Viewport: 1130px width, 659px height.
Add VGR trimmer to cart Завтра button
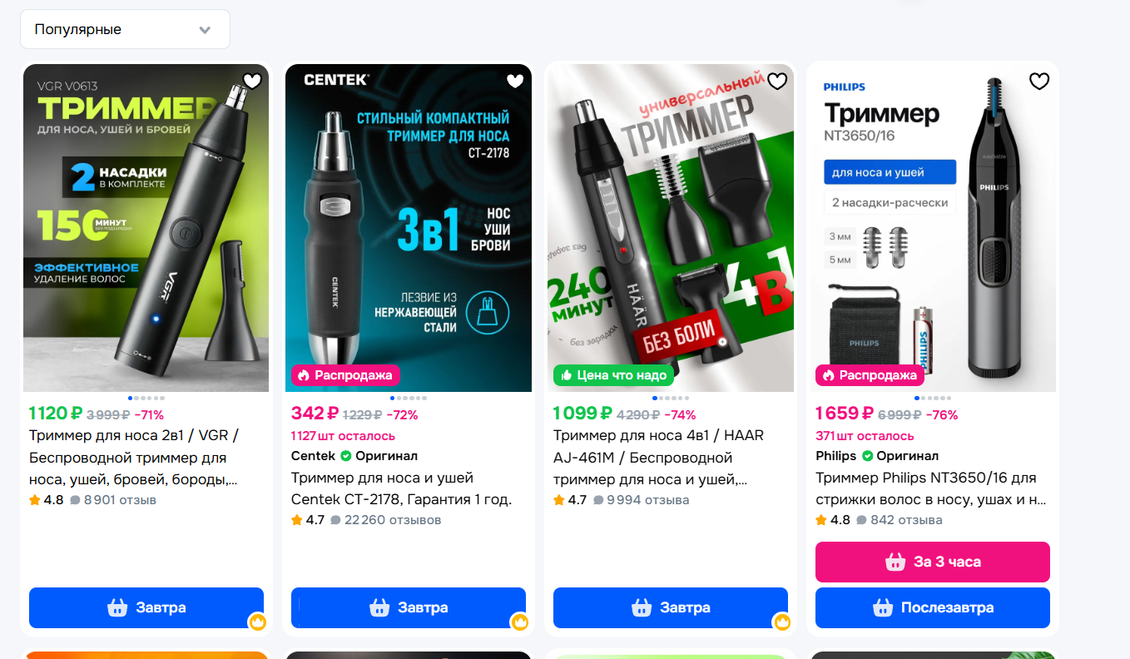click(x=146, y=607)
